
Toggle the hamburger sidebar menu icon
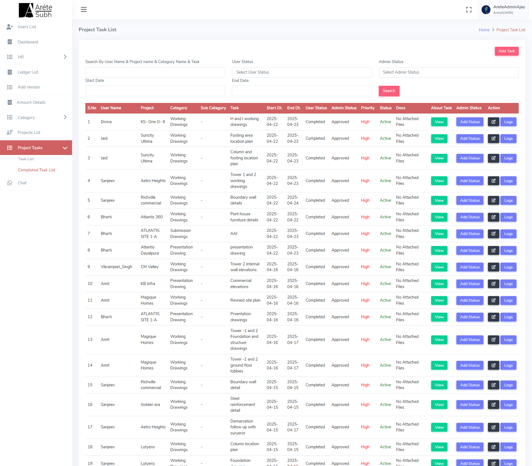[x=84, y=10]
